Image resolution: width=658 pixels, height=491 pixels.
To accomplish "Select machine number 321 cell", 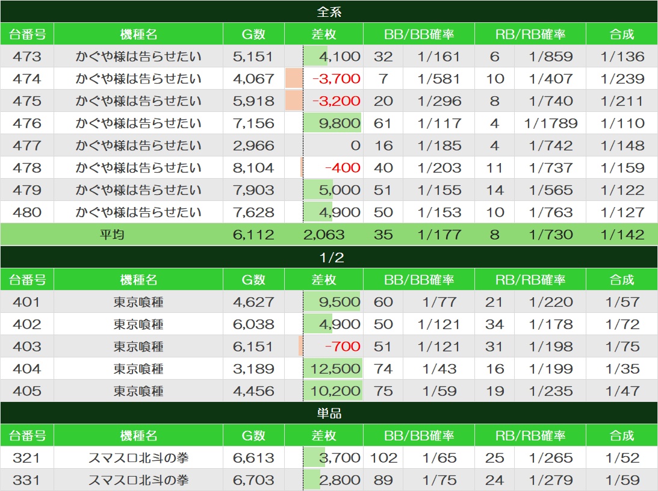I will point(27,457).
